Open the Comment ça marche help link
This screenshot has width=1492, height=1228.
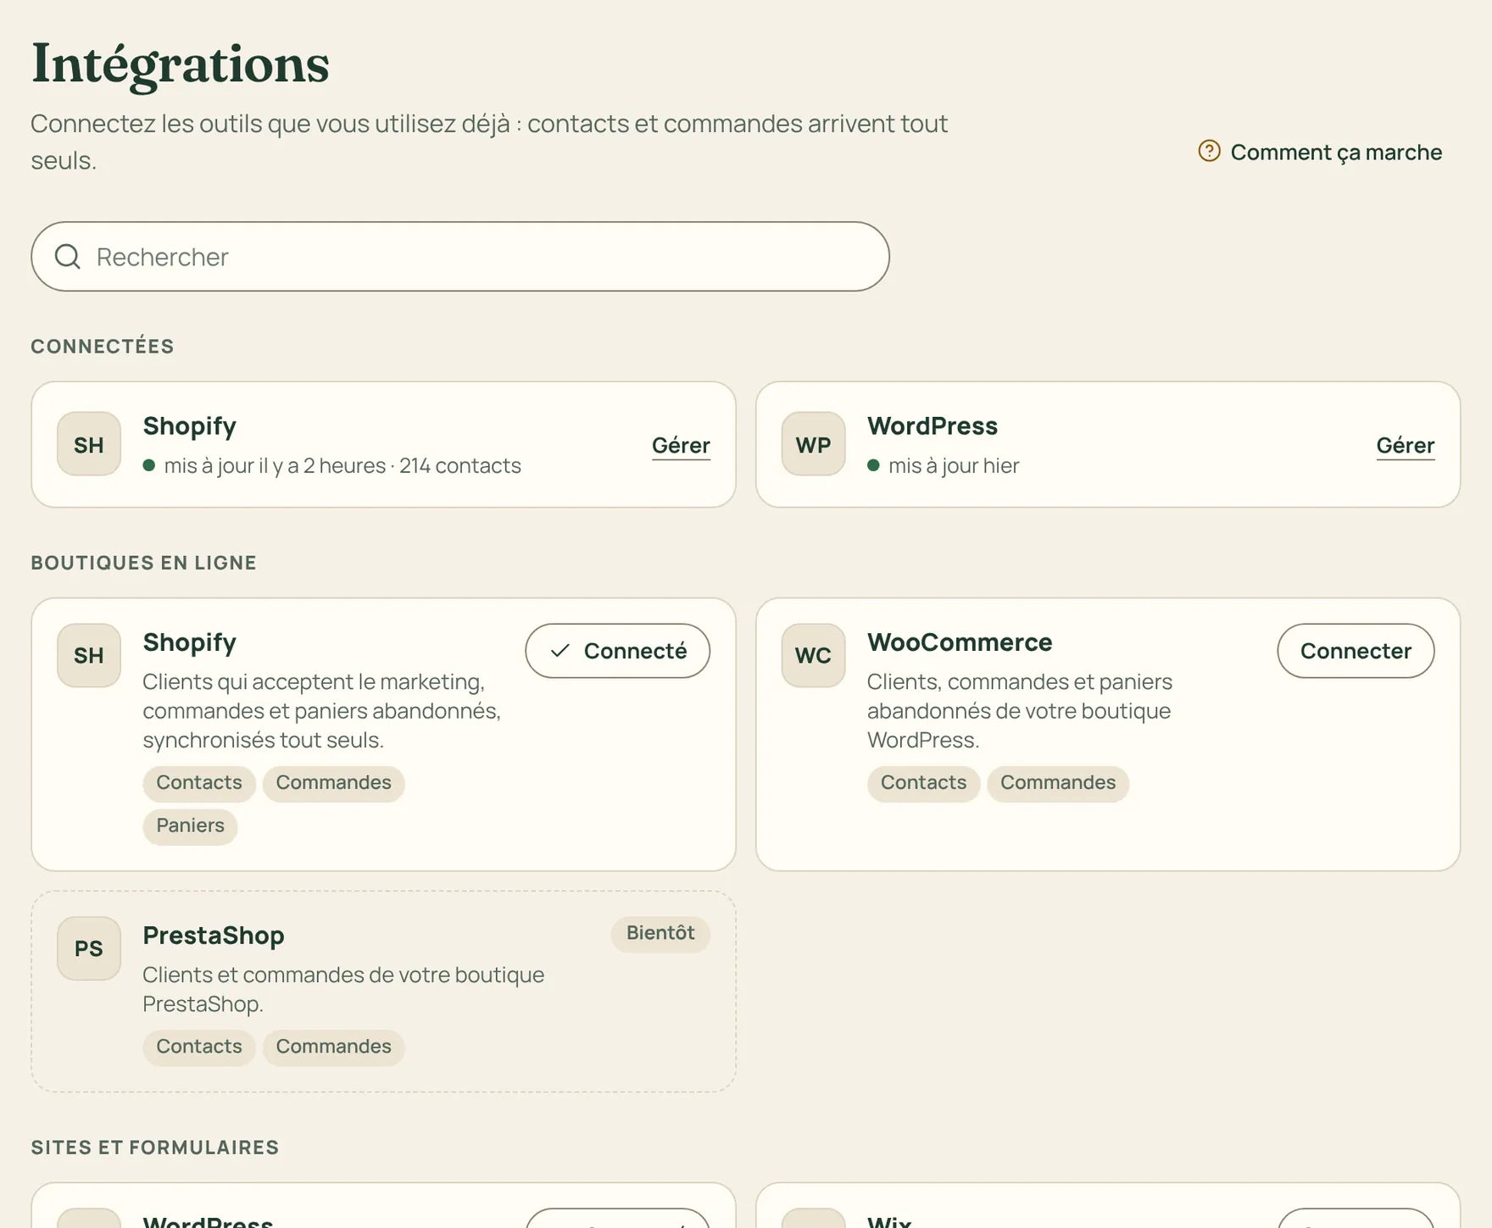1320,152
